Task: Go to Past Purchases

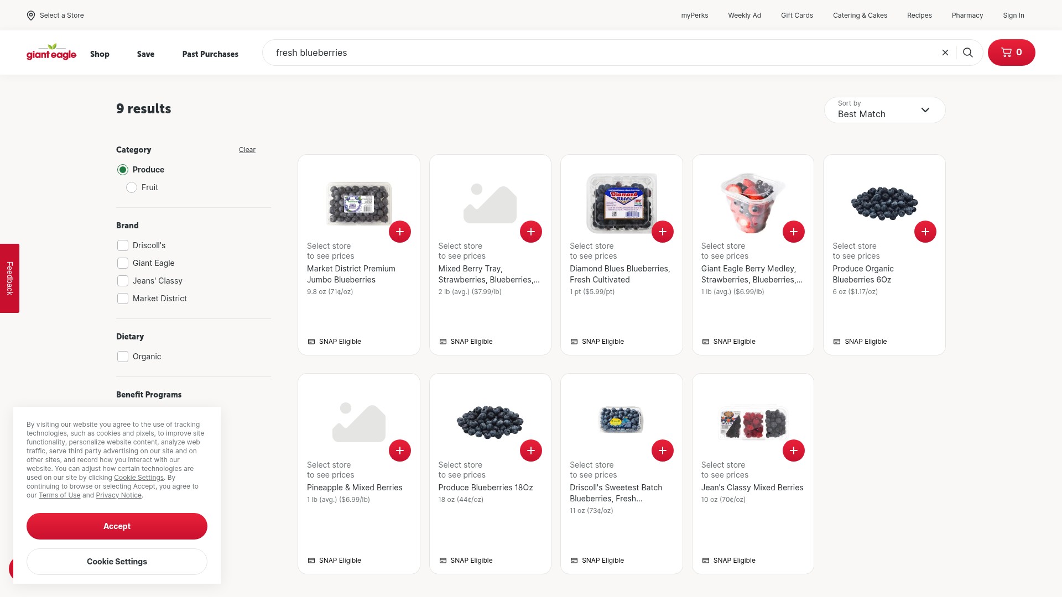Action: (x=210, y=54)
